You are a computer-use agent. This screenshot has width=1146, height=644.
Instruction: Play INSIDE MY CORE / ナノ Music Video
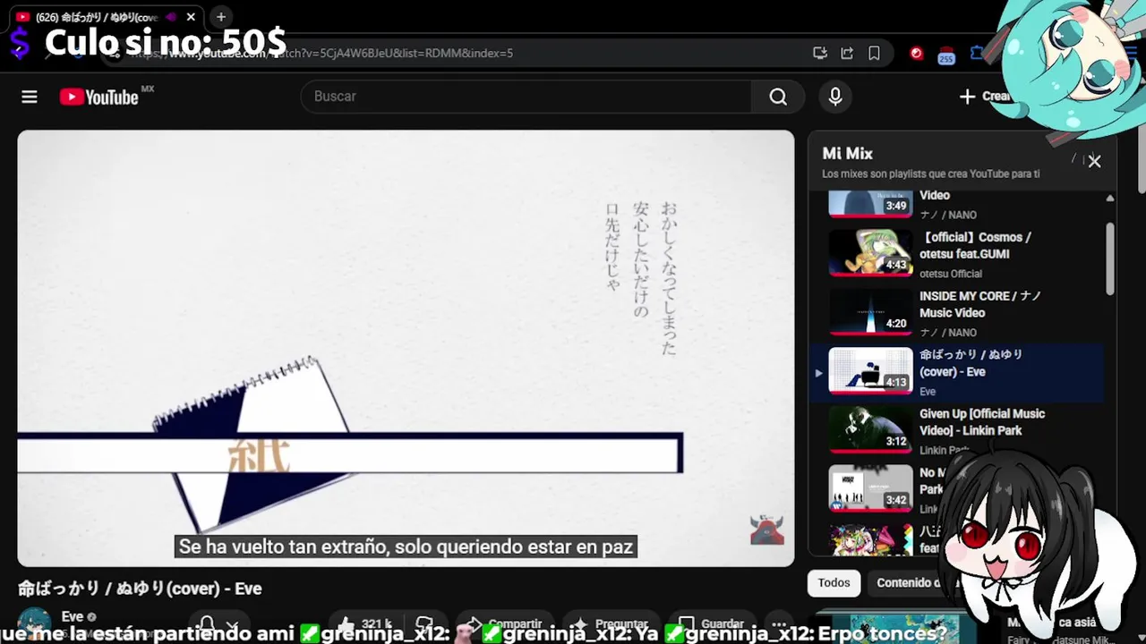pyautogui.click(x=979, y=304)
